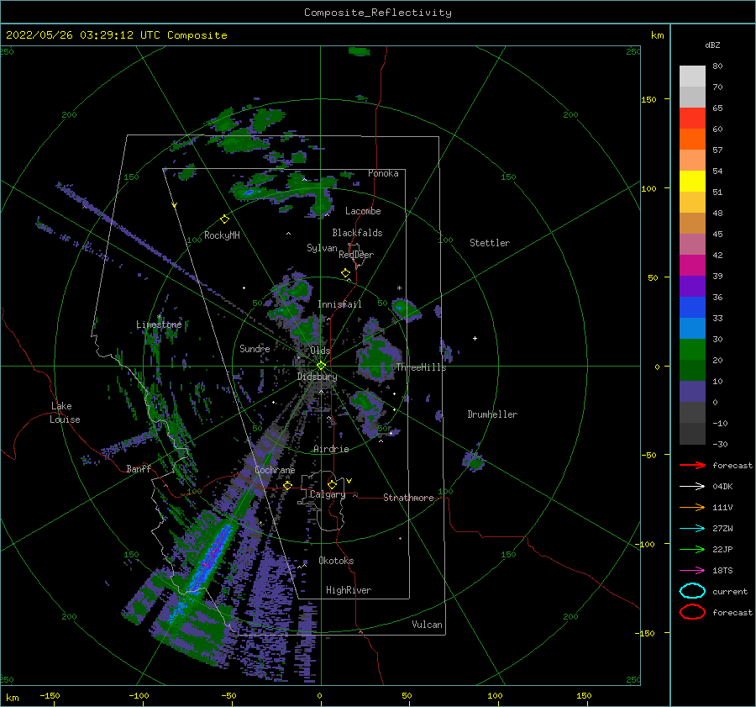Click the HighRiver label
This screenshot has height=707, width=756.
coord(349,590)
